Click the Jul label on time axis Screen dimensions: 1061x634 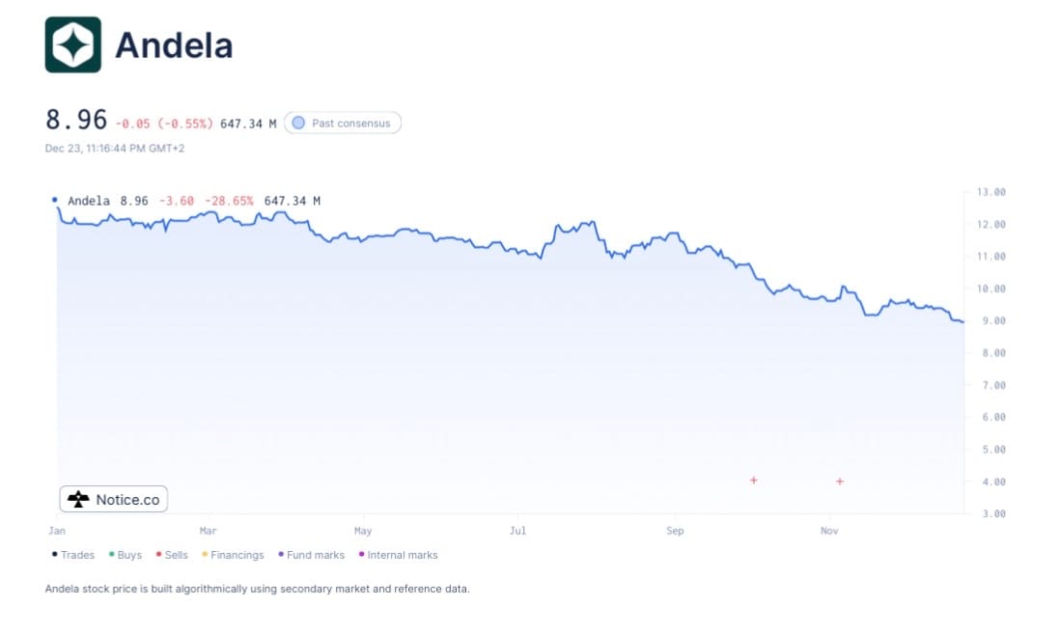click(518, 531)
